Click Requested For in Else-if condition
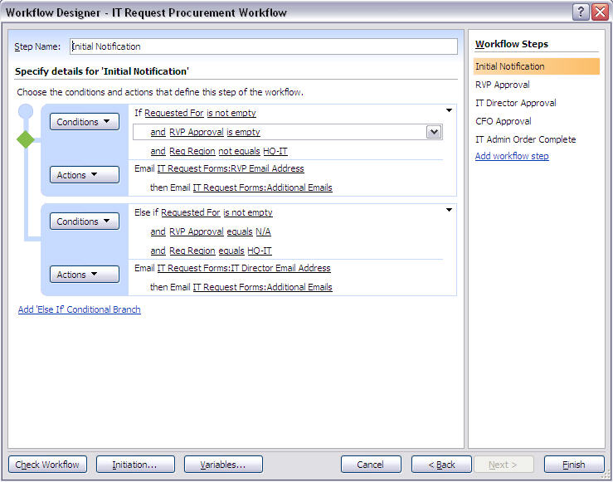Screen dimensions: 613x482 click(x=191, y=212)
